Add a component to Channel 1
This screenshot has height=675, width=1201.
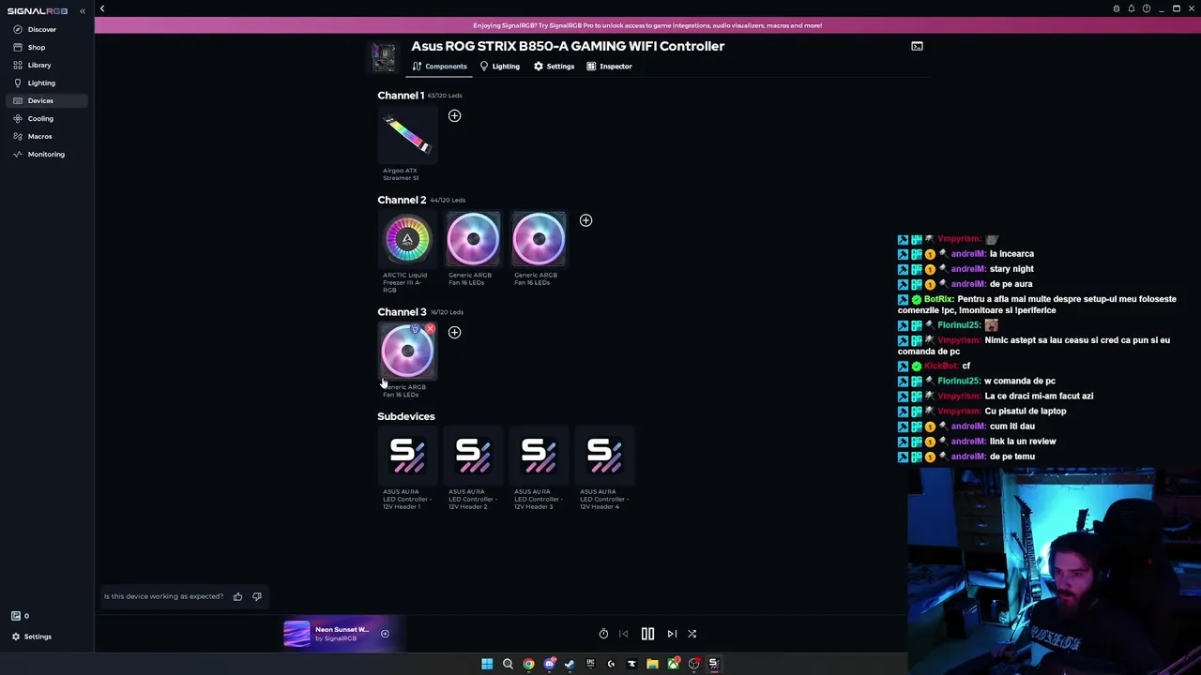click(454, 116)
